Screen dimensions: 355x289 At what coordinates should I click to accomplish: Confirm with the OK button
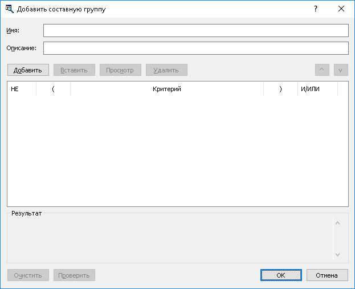coord(281,275)
